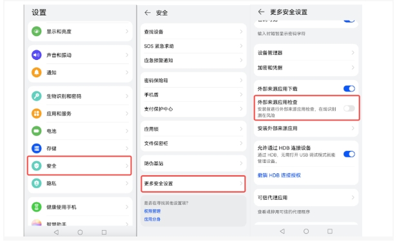
Task: Enable 外部来源应用检查 switch
Action: coord(349,108)
